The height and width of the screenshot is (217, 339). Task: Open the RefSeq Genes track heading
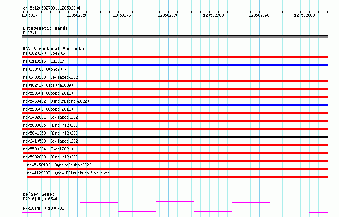(38, 194)
